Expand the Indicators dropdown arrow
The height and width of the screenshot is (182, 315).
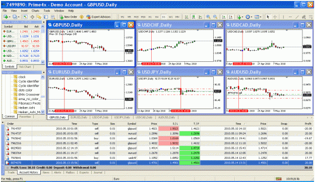242,17
